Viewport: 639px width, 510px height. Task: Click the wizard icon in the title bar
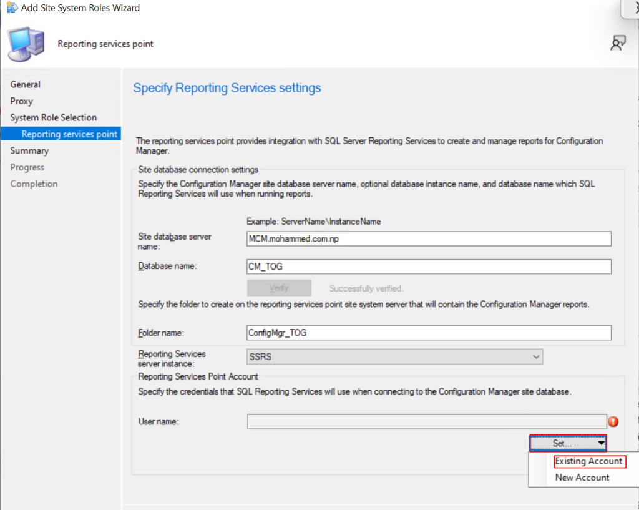pyautogui.click(x=12, y=8)
